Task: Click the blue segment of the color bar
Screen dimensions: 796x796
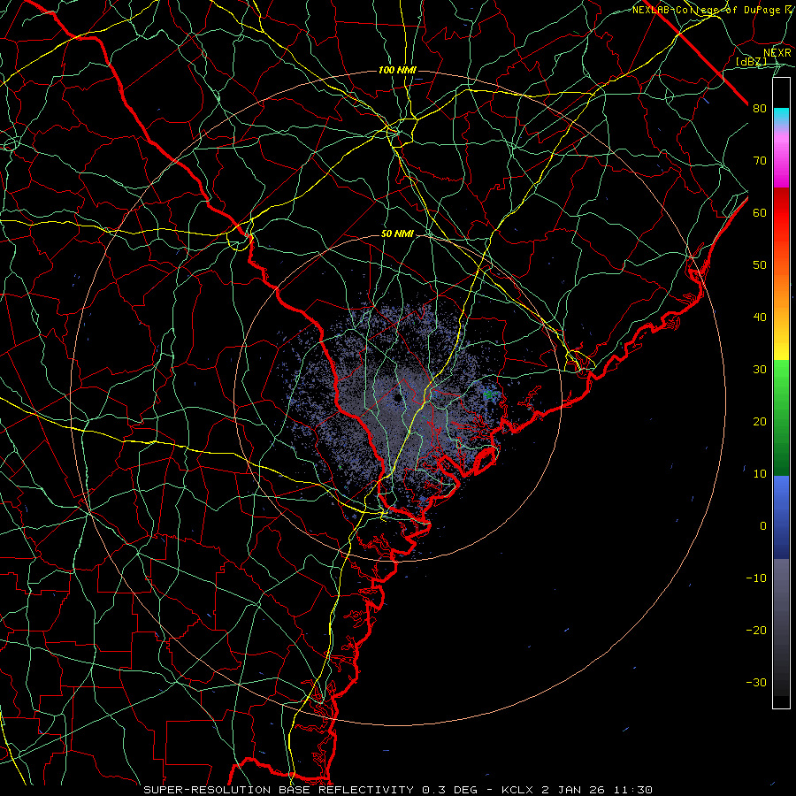Action: click(x=781, y=517)
